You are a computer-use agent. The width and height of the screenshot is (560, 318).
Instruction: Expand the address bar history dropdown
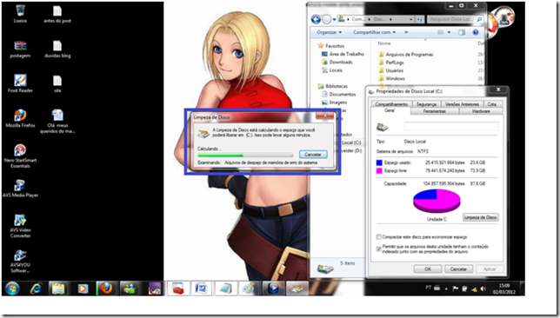click(x=411, y=20)
